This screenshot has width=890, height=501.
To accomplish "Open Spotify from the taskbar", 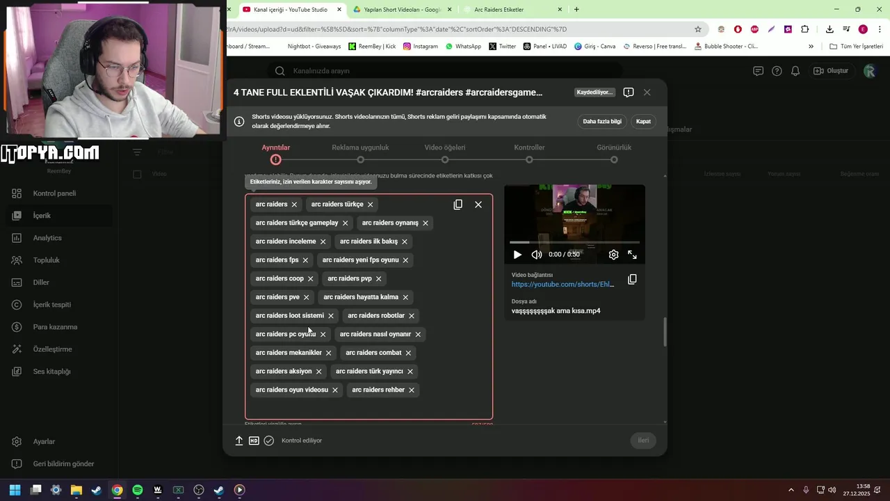I will [138, 490].
